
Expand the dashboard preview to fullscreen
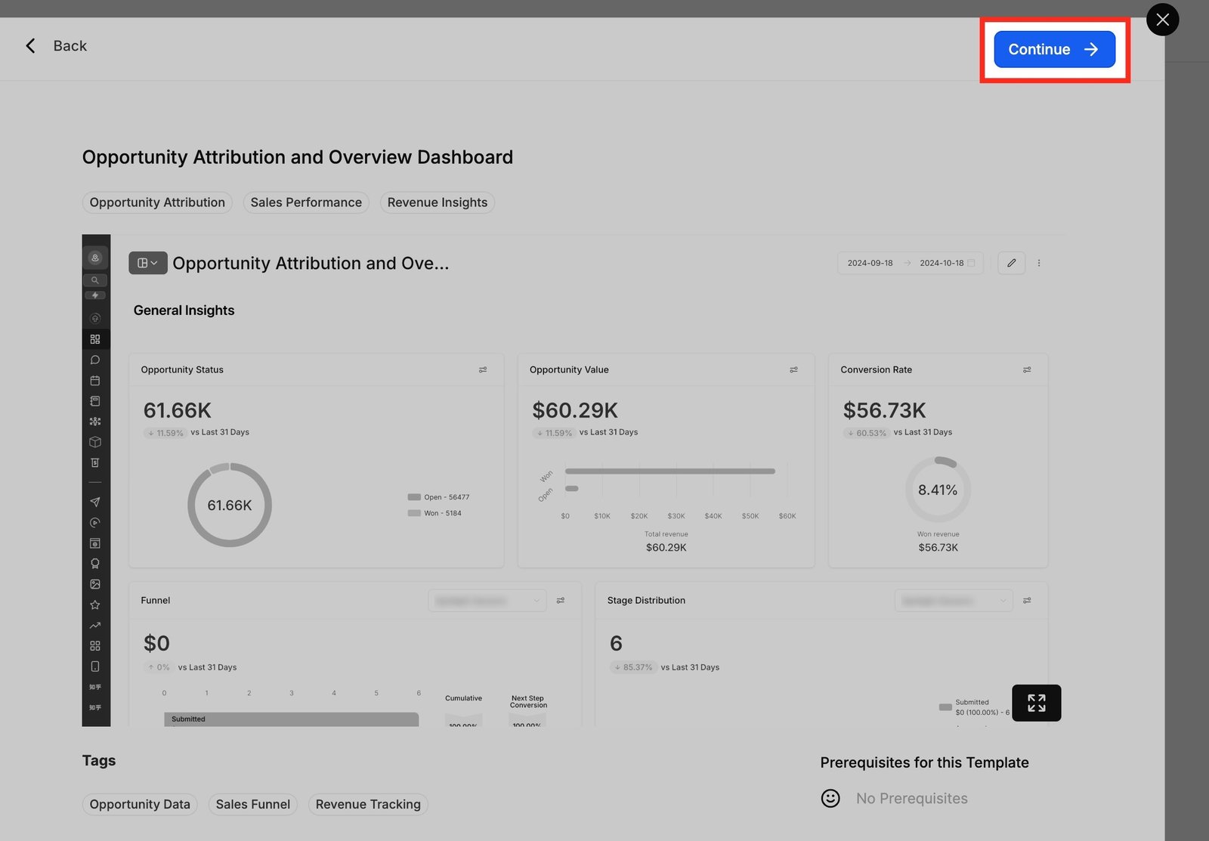(1036, 703)
